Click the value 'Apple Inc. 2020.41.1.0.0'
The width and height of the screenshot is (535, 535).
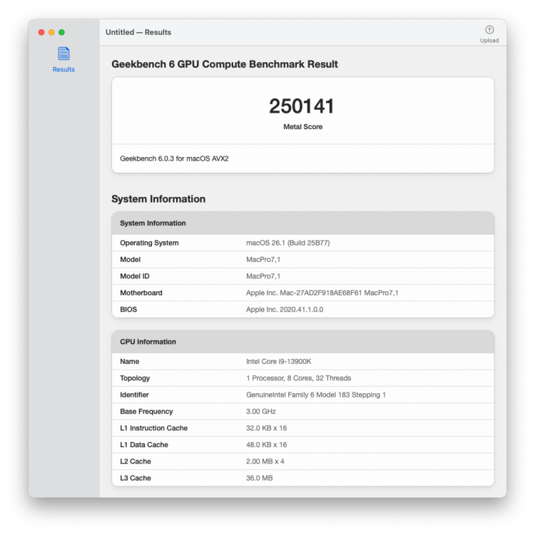pyautogui.click(x=285, y=310)
